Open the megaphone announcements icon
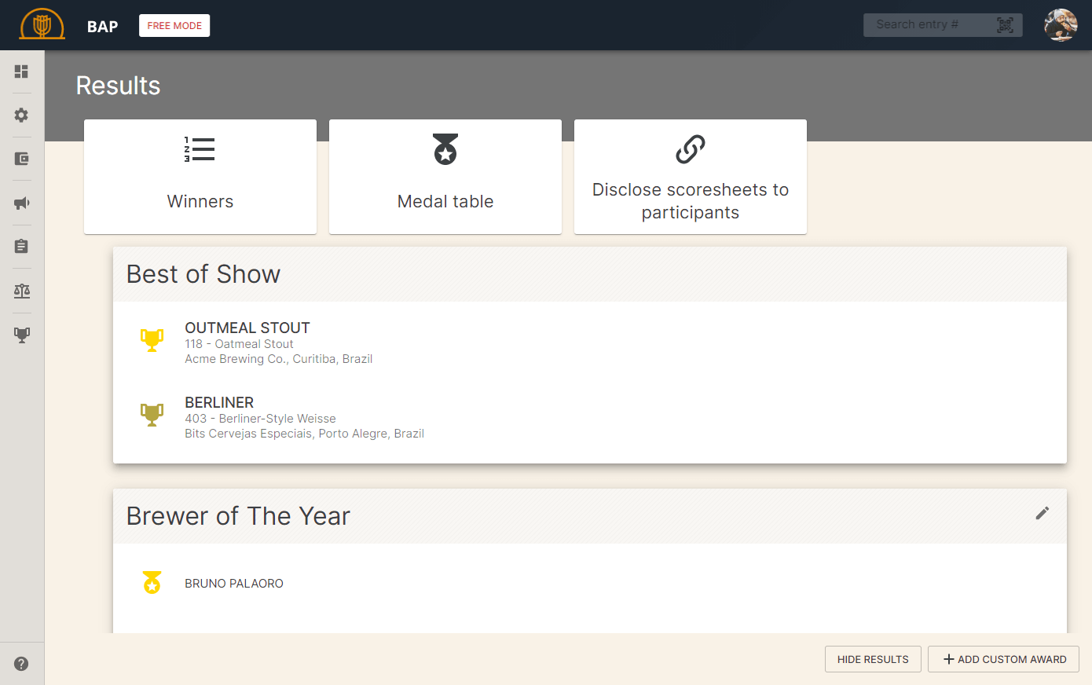 coord(21,203)
